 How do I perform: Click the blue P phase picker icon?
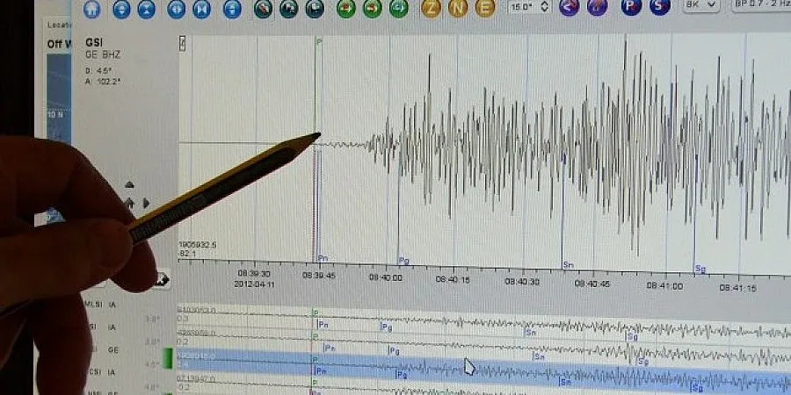(630, 8)
